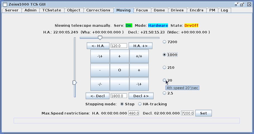The width and height of the screenshot is (254, 134).
Task: Focus the Decl max speed field 7200.0
Action: coord(187,113)
